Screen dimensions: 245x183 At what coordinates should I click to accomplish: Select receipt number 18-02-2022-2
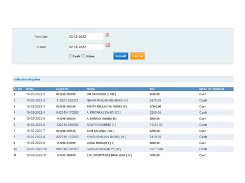pos(36,101)
